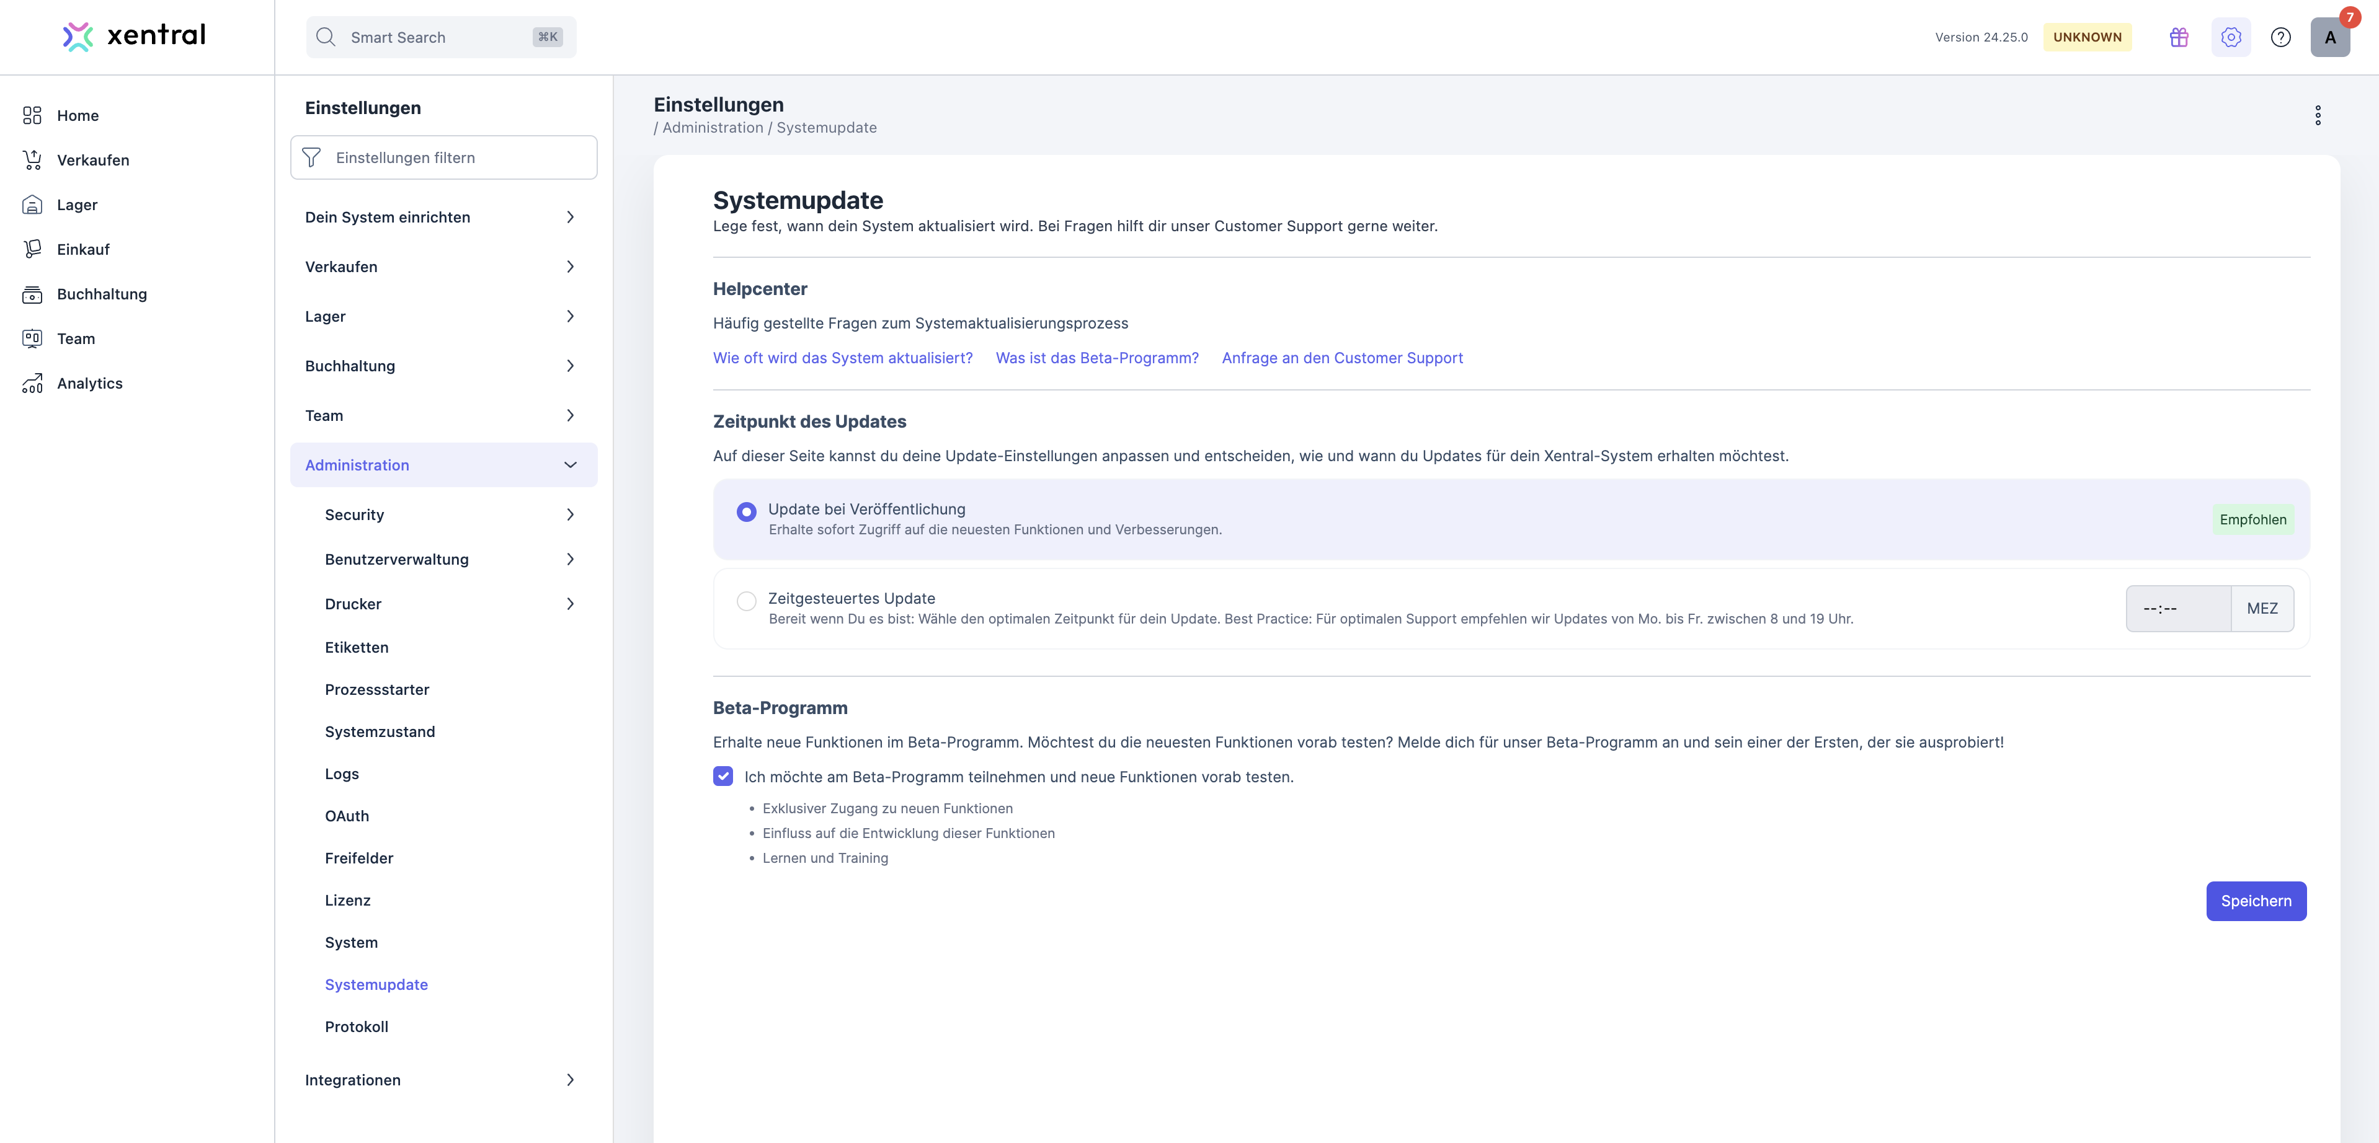Open the Lager section from sidebar

(x=78, y=204)
